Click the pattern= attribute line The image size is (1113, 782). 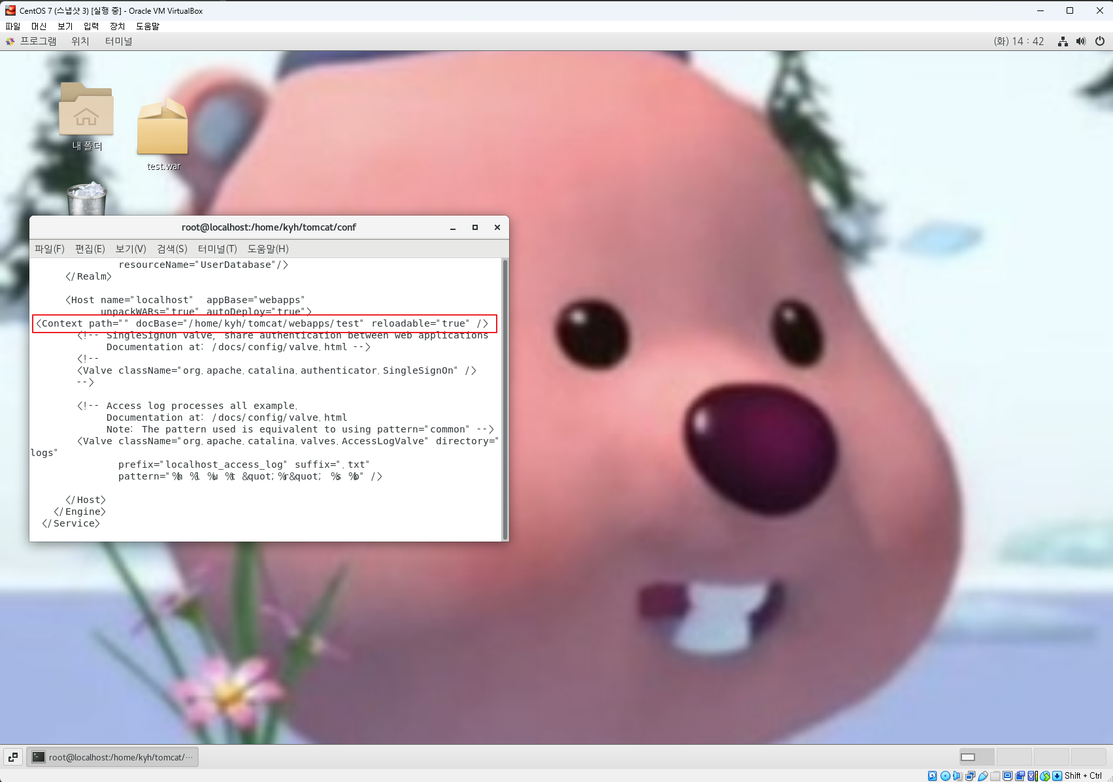click(x=250, y=476)
